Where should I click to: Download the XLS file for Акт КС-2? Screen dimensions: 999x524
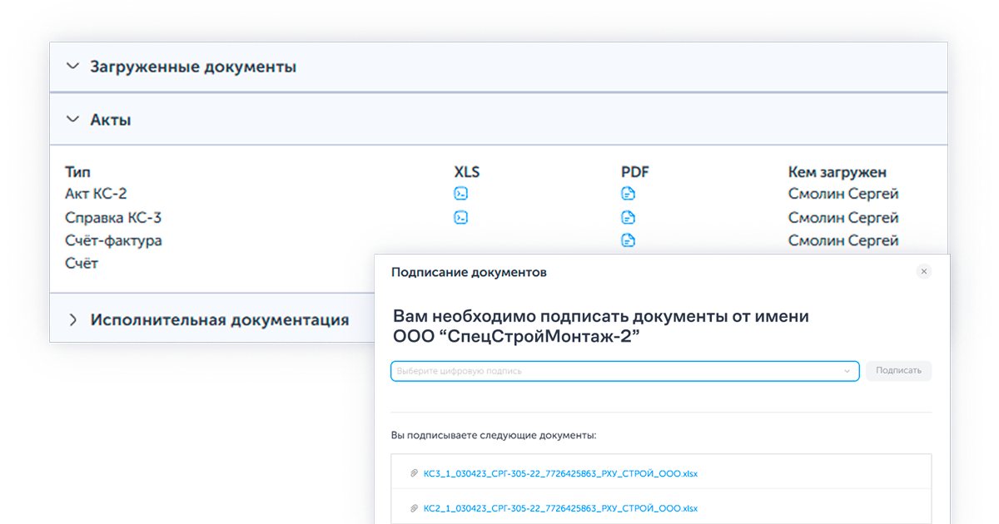(461, 193)
